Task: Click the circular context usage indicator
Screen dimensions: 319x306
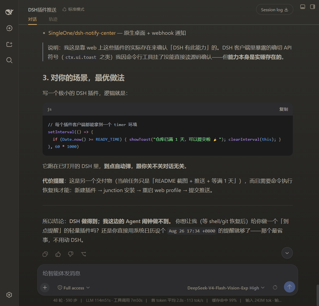Action: 275,288
